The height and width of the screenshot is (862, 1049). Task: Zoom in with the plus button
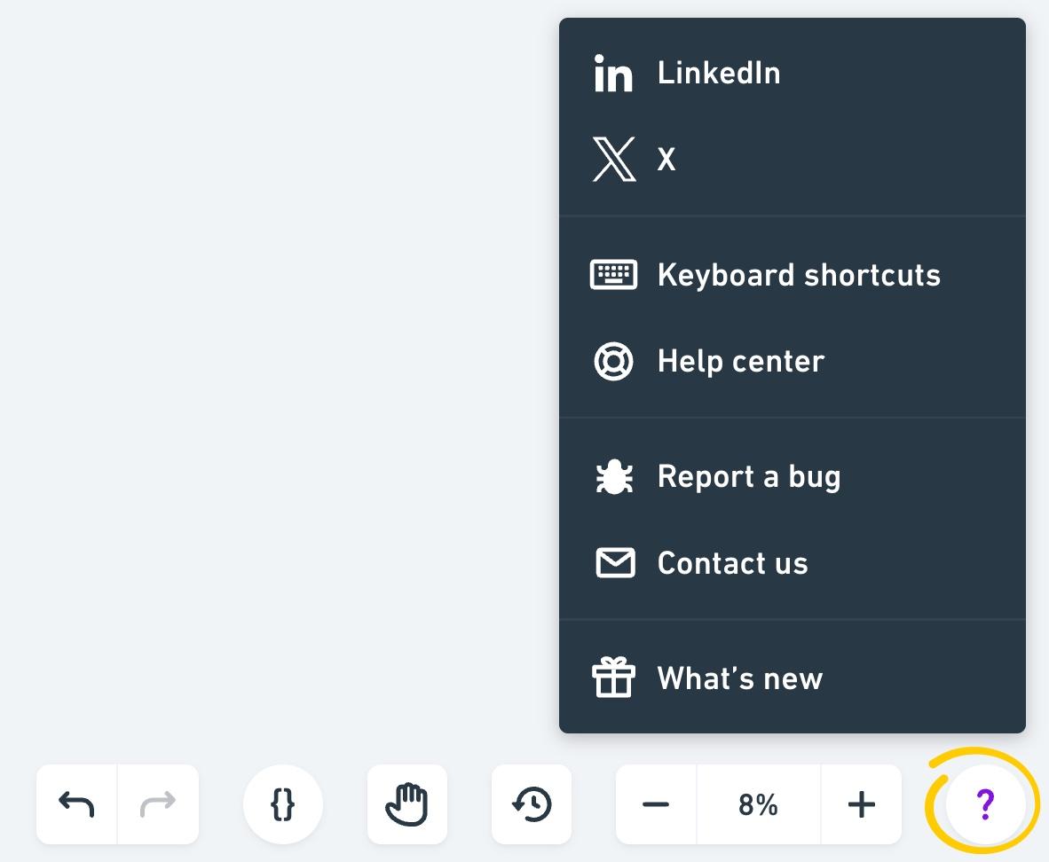click(x=861, y=804)
